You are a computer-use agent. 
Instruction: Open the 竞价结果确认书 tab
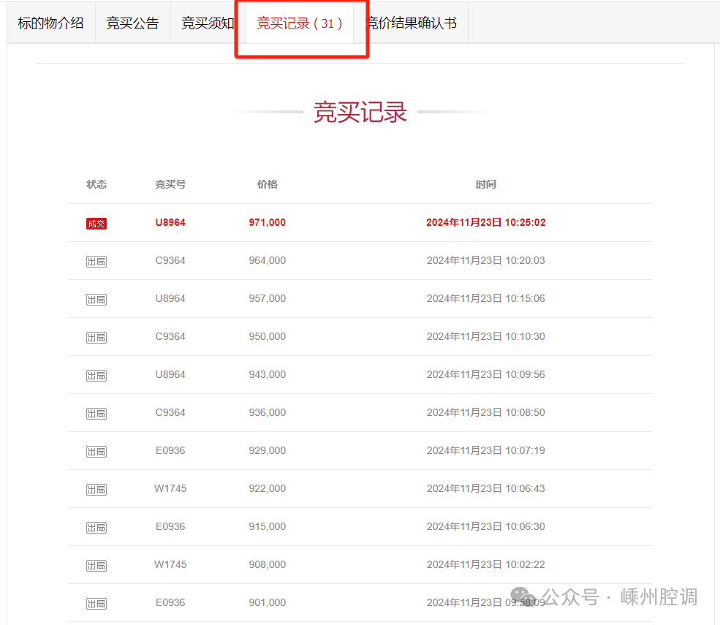412,23
